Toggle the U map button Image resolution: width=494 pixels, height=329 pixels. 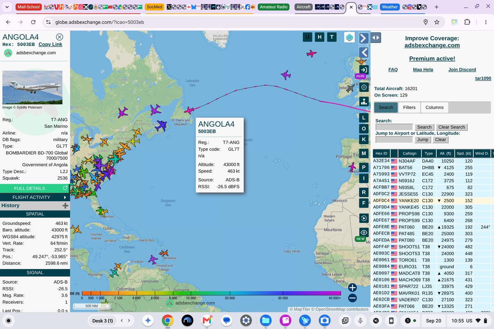(x=307, y=37)
